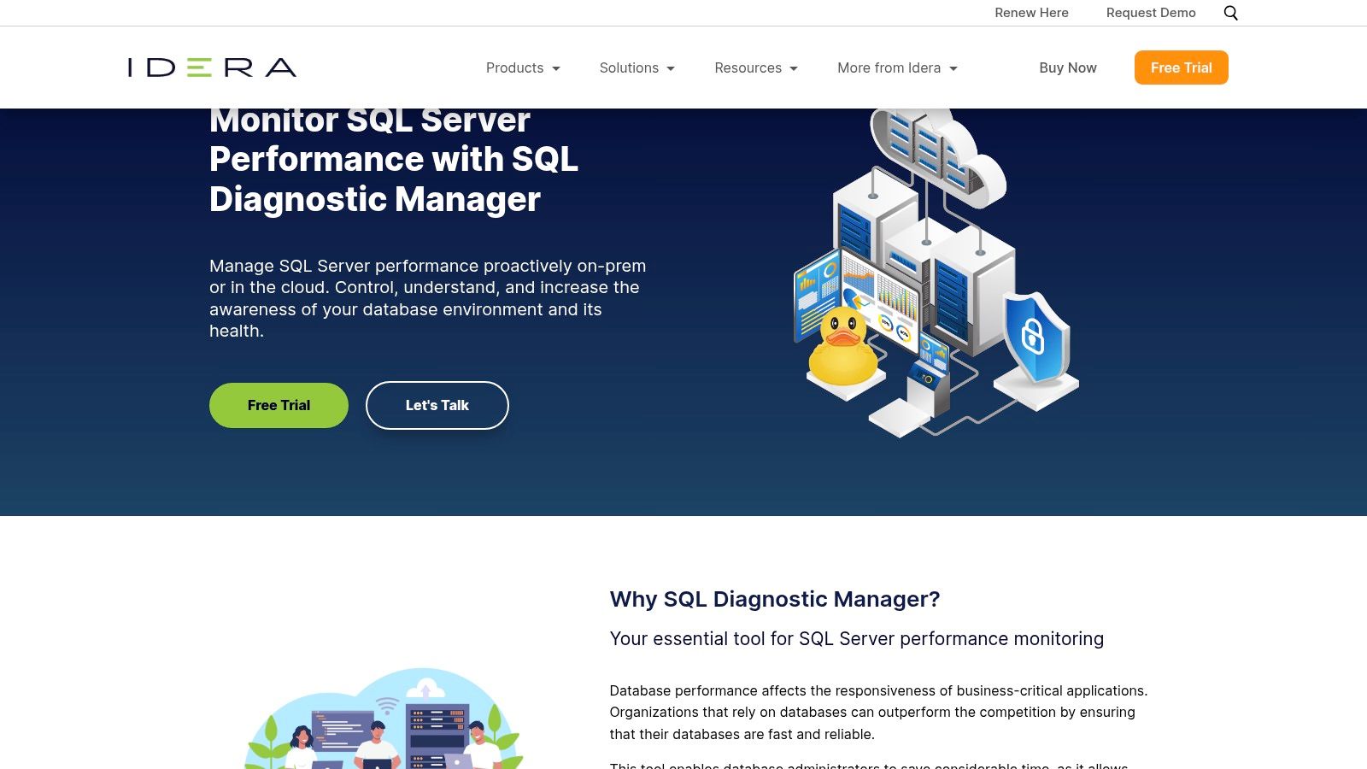1367x769 pixels.
Task: Open the Resources menu
Action: (x=754, y=68)
